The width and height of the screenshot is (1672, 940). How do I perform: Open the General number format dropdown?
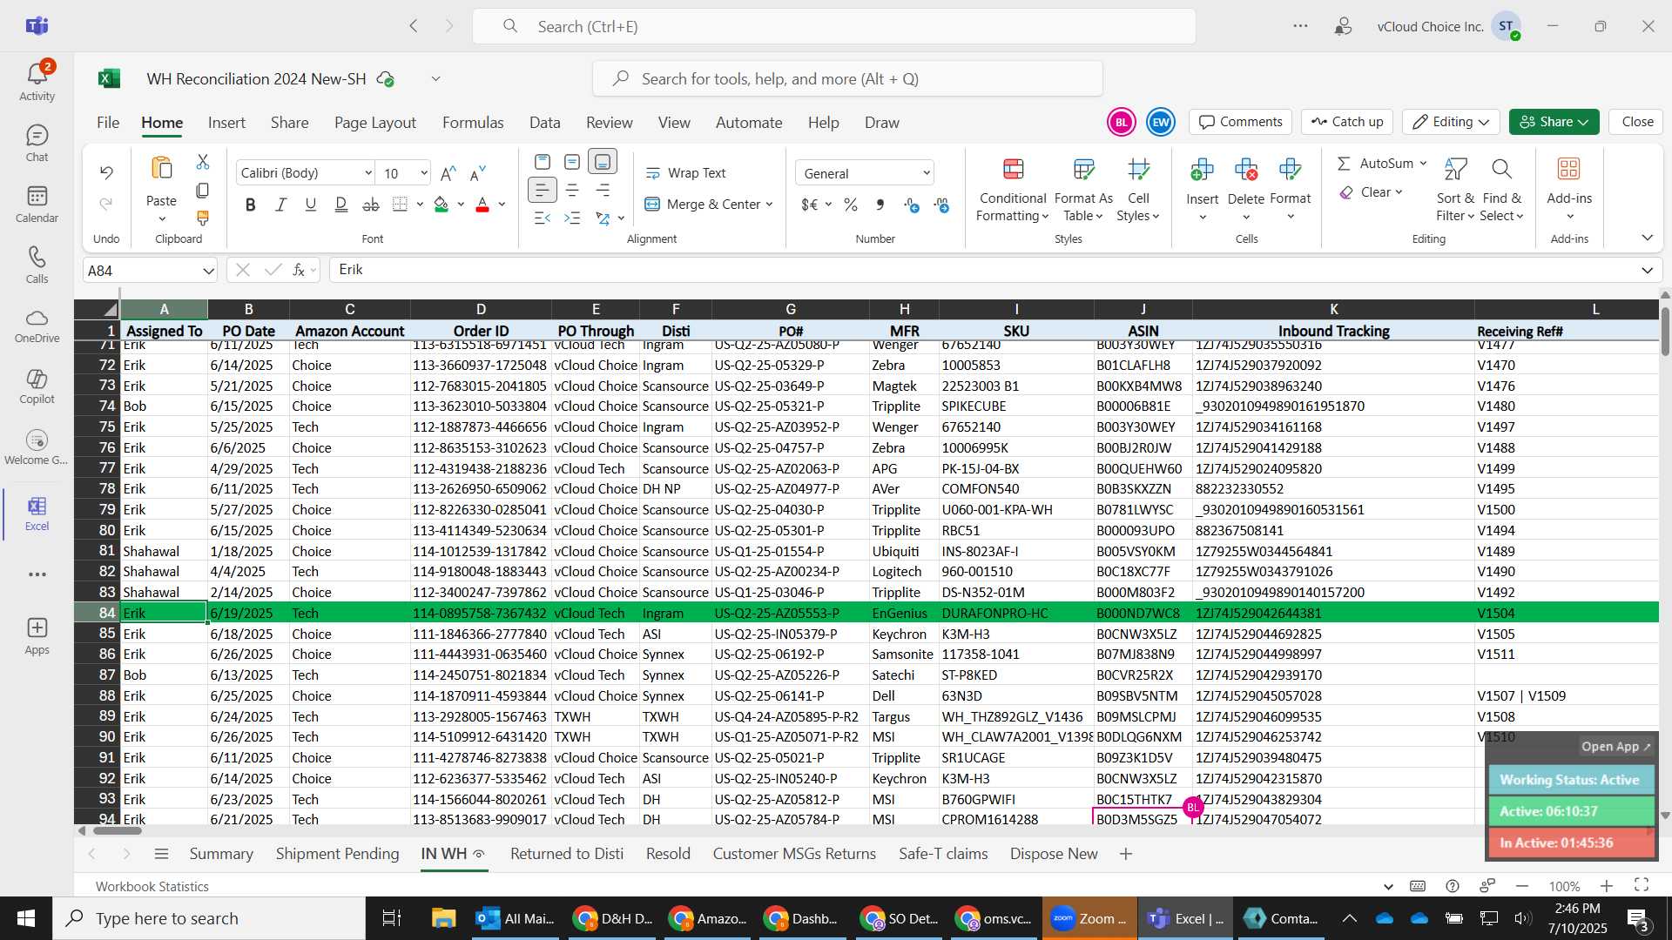point(865,173)
